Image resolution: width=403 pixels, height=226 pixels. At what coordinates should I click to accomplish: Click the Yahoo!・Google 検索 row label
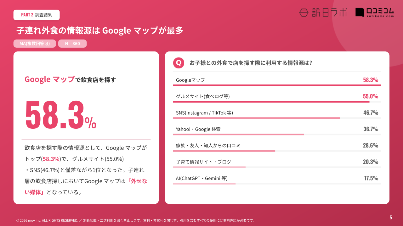click(x=198, y=129)
